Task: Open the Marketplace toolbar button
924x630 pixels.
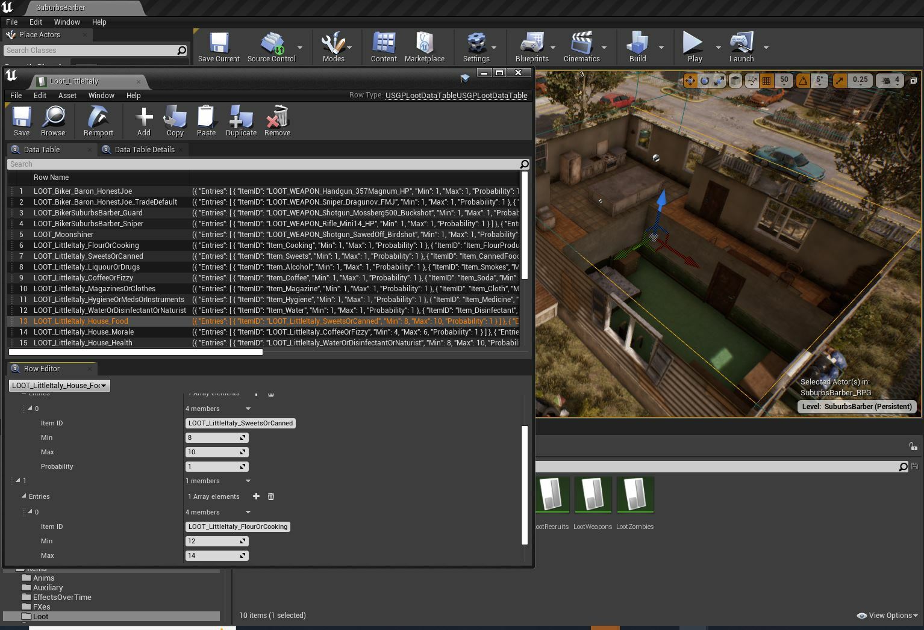Action: pyautogui.click(x=425, y=48)
